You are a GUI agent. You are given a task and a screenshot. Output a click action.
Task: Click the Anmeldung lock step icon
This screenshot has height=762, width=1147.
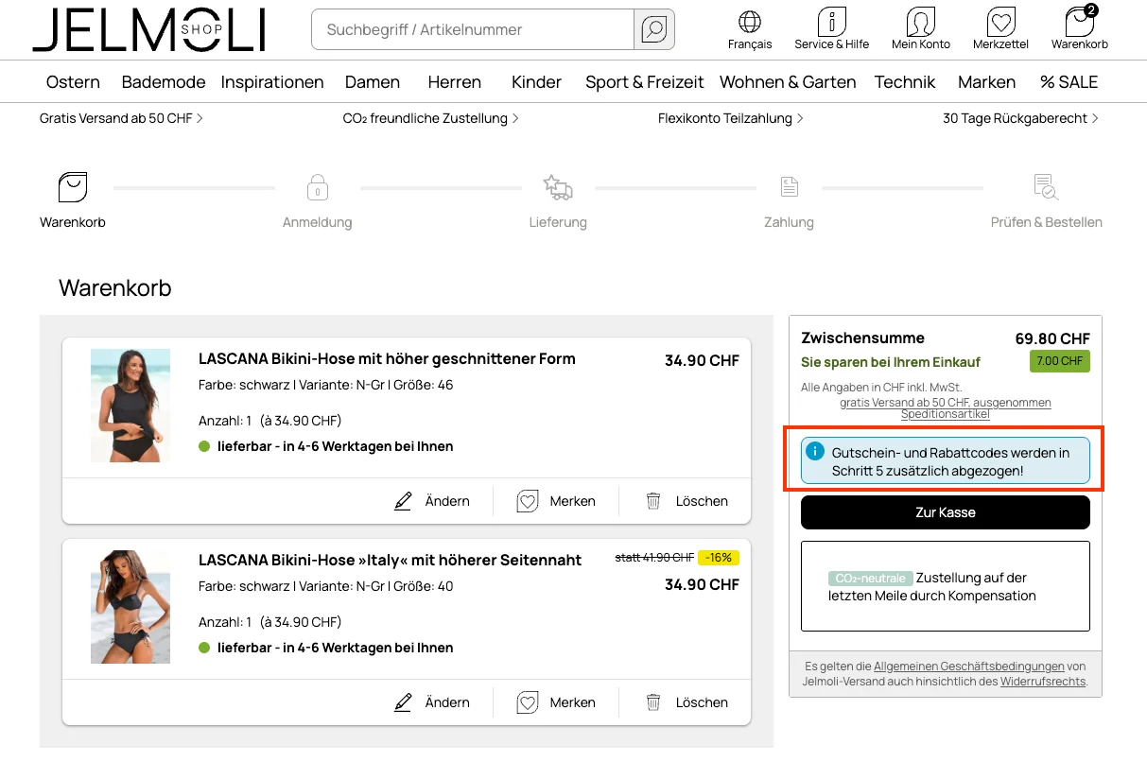[x=318, y=187]
